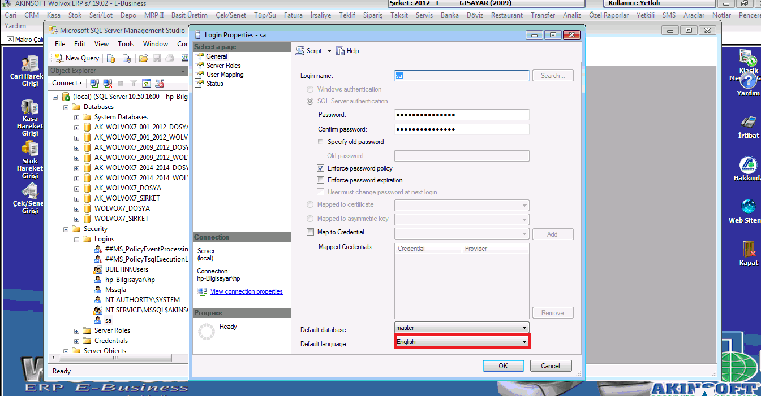Open Stok menu in Wolvox ERP
The height and width of the screenshot is (396, 761).
point(75,15)
